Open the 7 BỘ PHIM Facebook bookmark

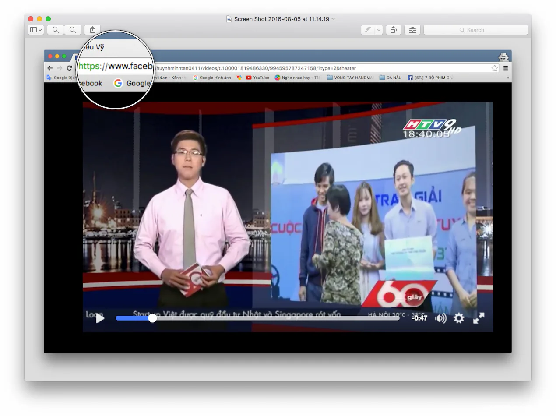430,78
